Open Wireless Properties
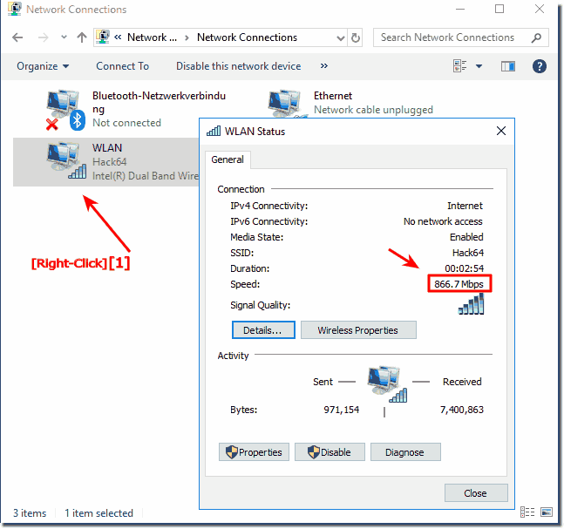The image size is (564, 529). (358, 330)
